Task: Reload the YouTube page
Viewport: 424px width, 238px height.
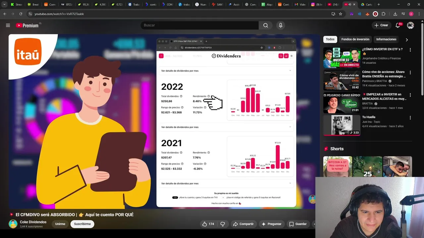Action: (21, 14)
